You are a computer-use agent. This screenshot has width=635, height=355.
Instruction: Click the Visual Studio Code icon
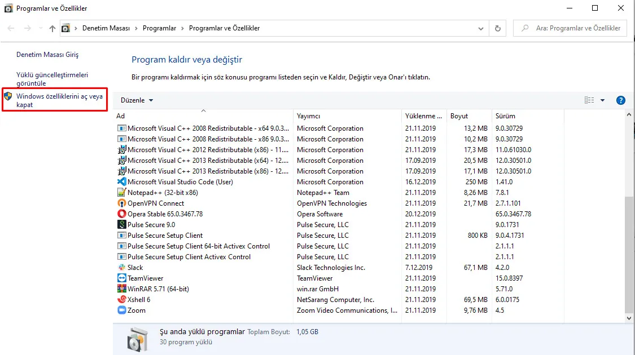pyautogui.click(x=121, y=182)
